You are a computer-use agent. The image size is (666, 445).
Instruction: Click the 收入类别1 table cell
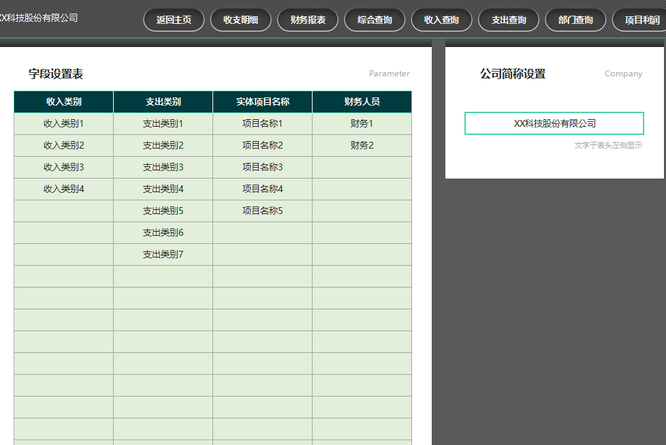(63, 123)
